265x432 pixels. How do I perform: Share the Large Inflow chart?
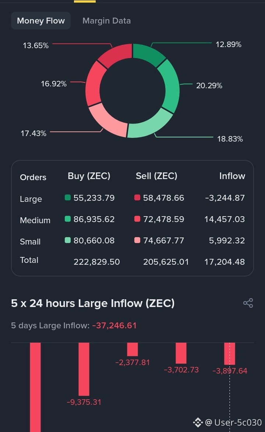point(248,303)
